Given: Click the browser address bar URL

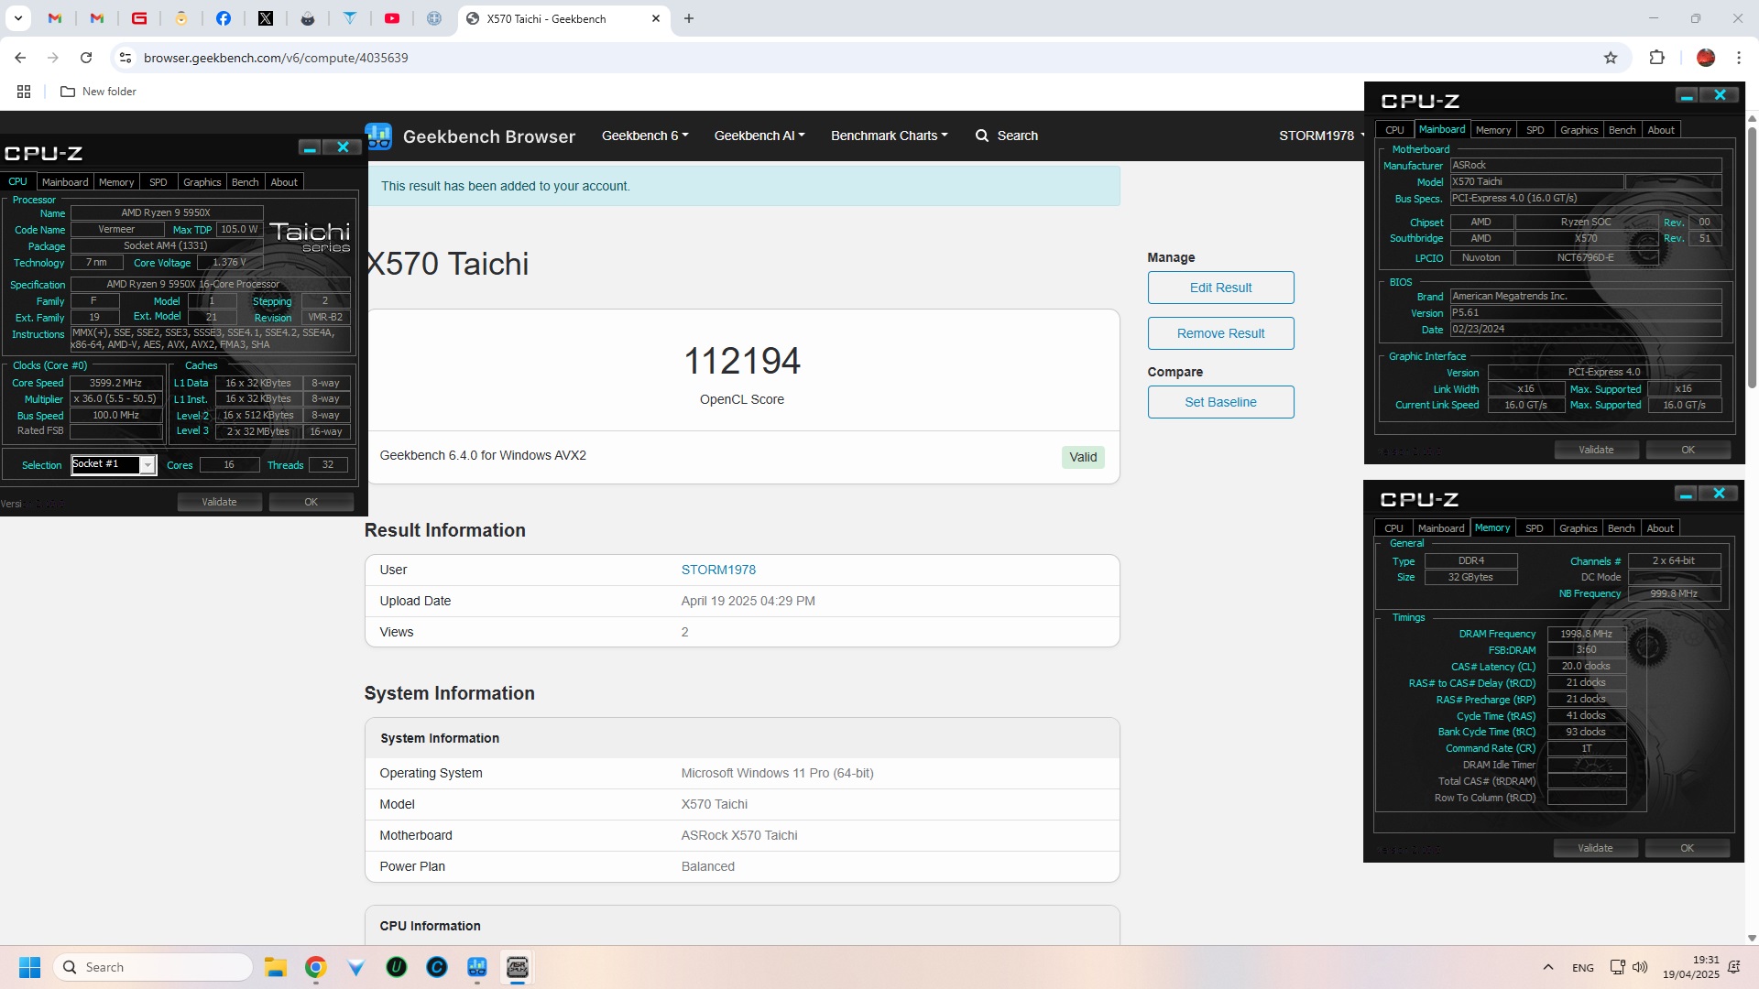Looking at the screenshot, I should click(276, 58).
